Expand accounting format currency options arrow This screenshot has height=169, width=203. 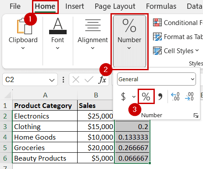click(x=134, y=97)
